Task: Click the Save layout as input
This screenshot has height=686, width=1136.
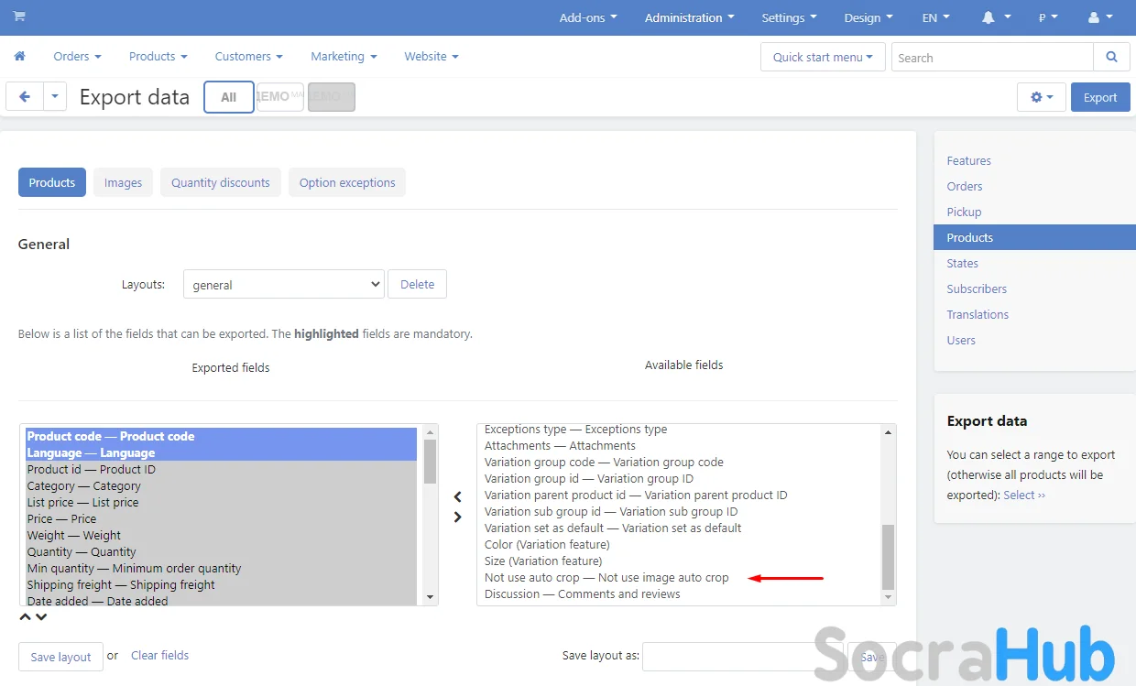Action: pyautogui.click(x=729, y=657)
